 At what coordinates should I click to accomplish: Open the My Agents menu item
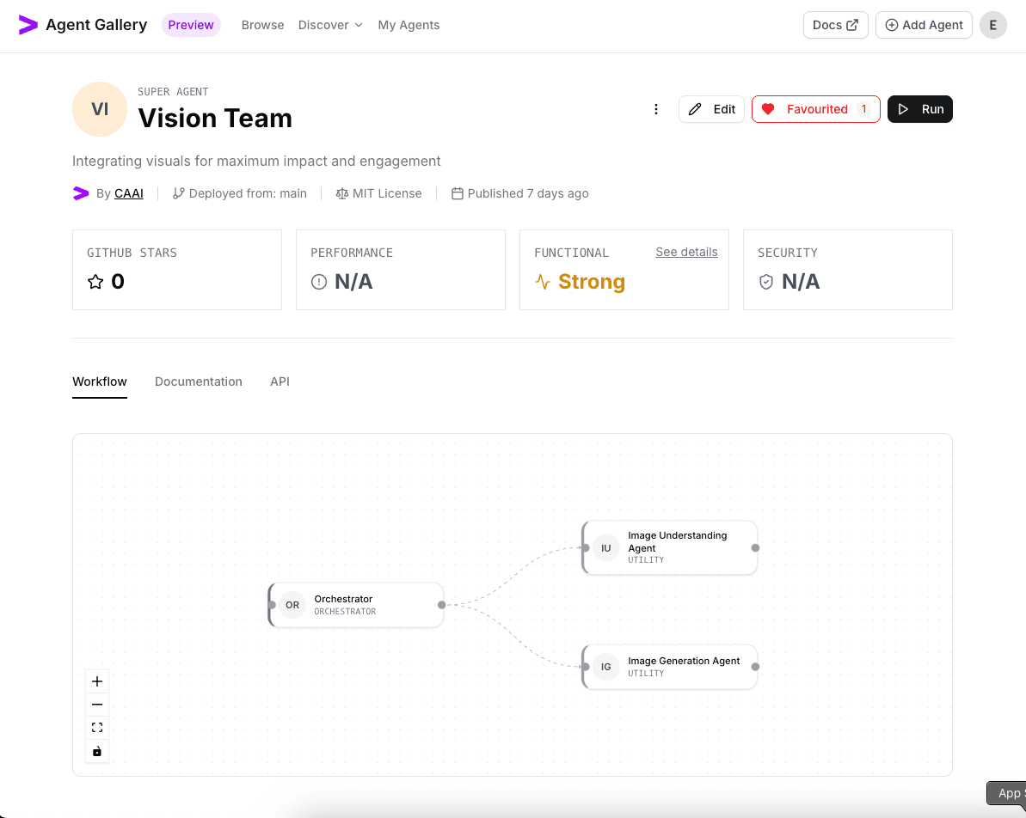point(409,25)
